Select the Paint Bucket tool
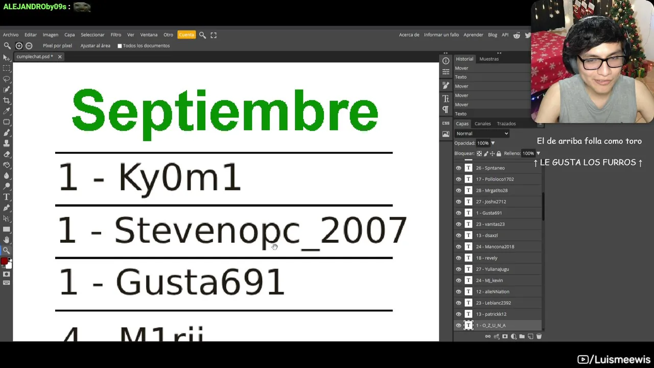 [6, 165]
